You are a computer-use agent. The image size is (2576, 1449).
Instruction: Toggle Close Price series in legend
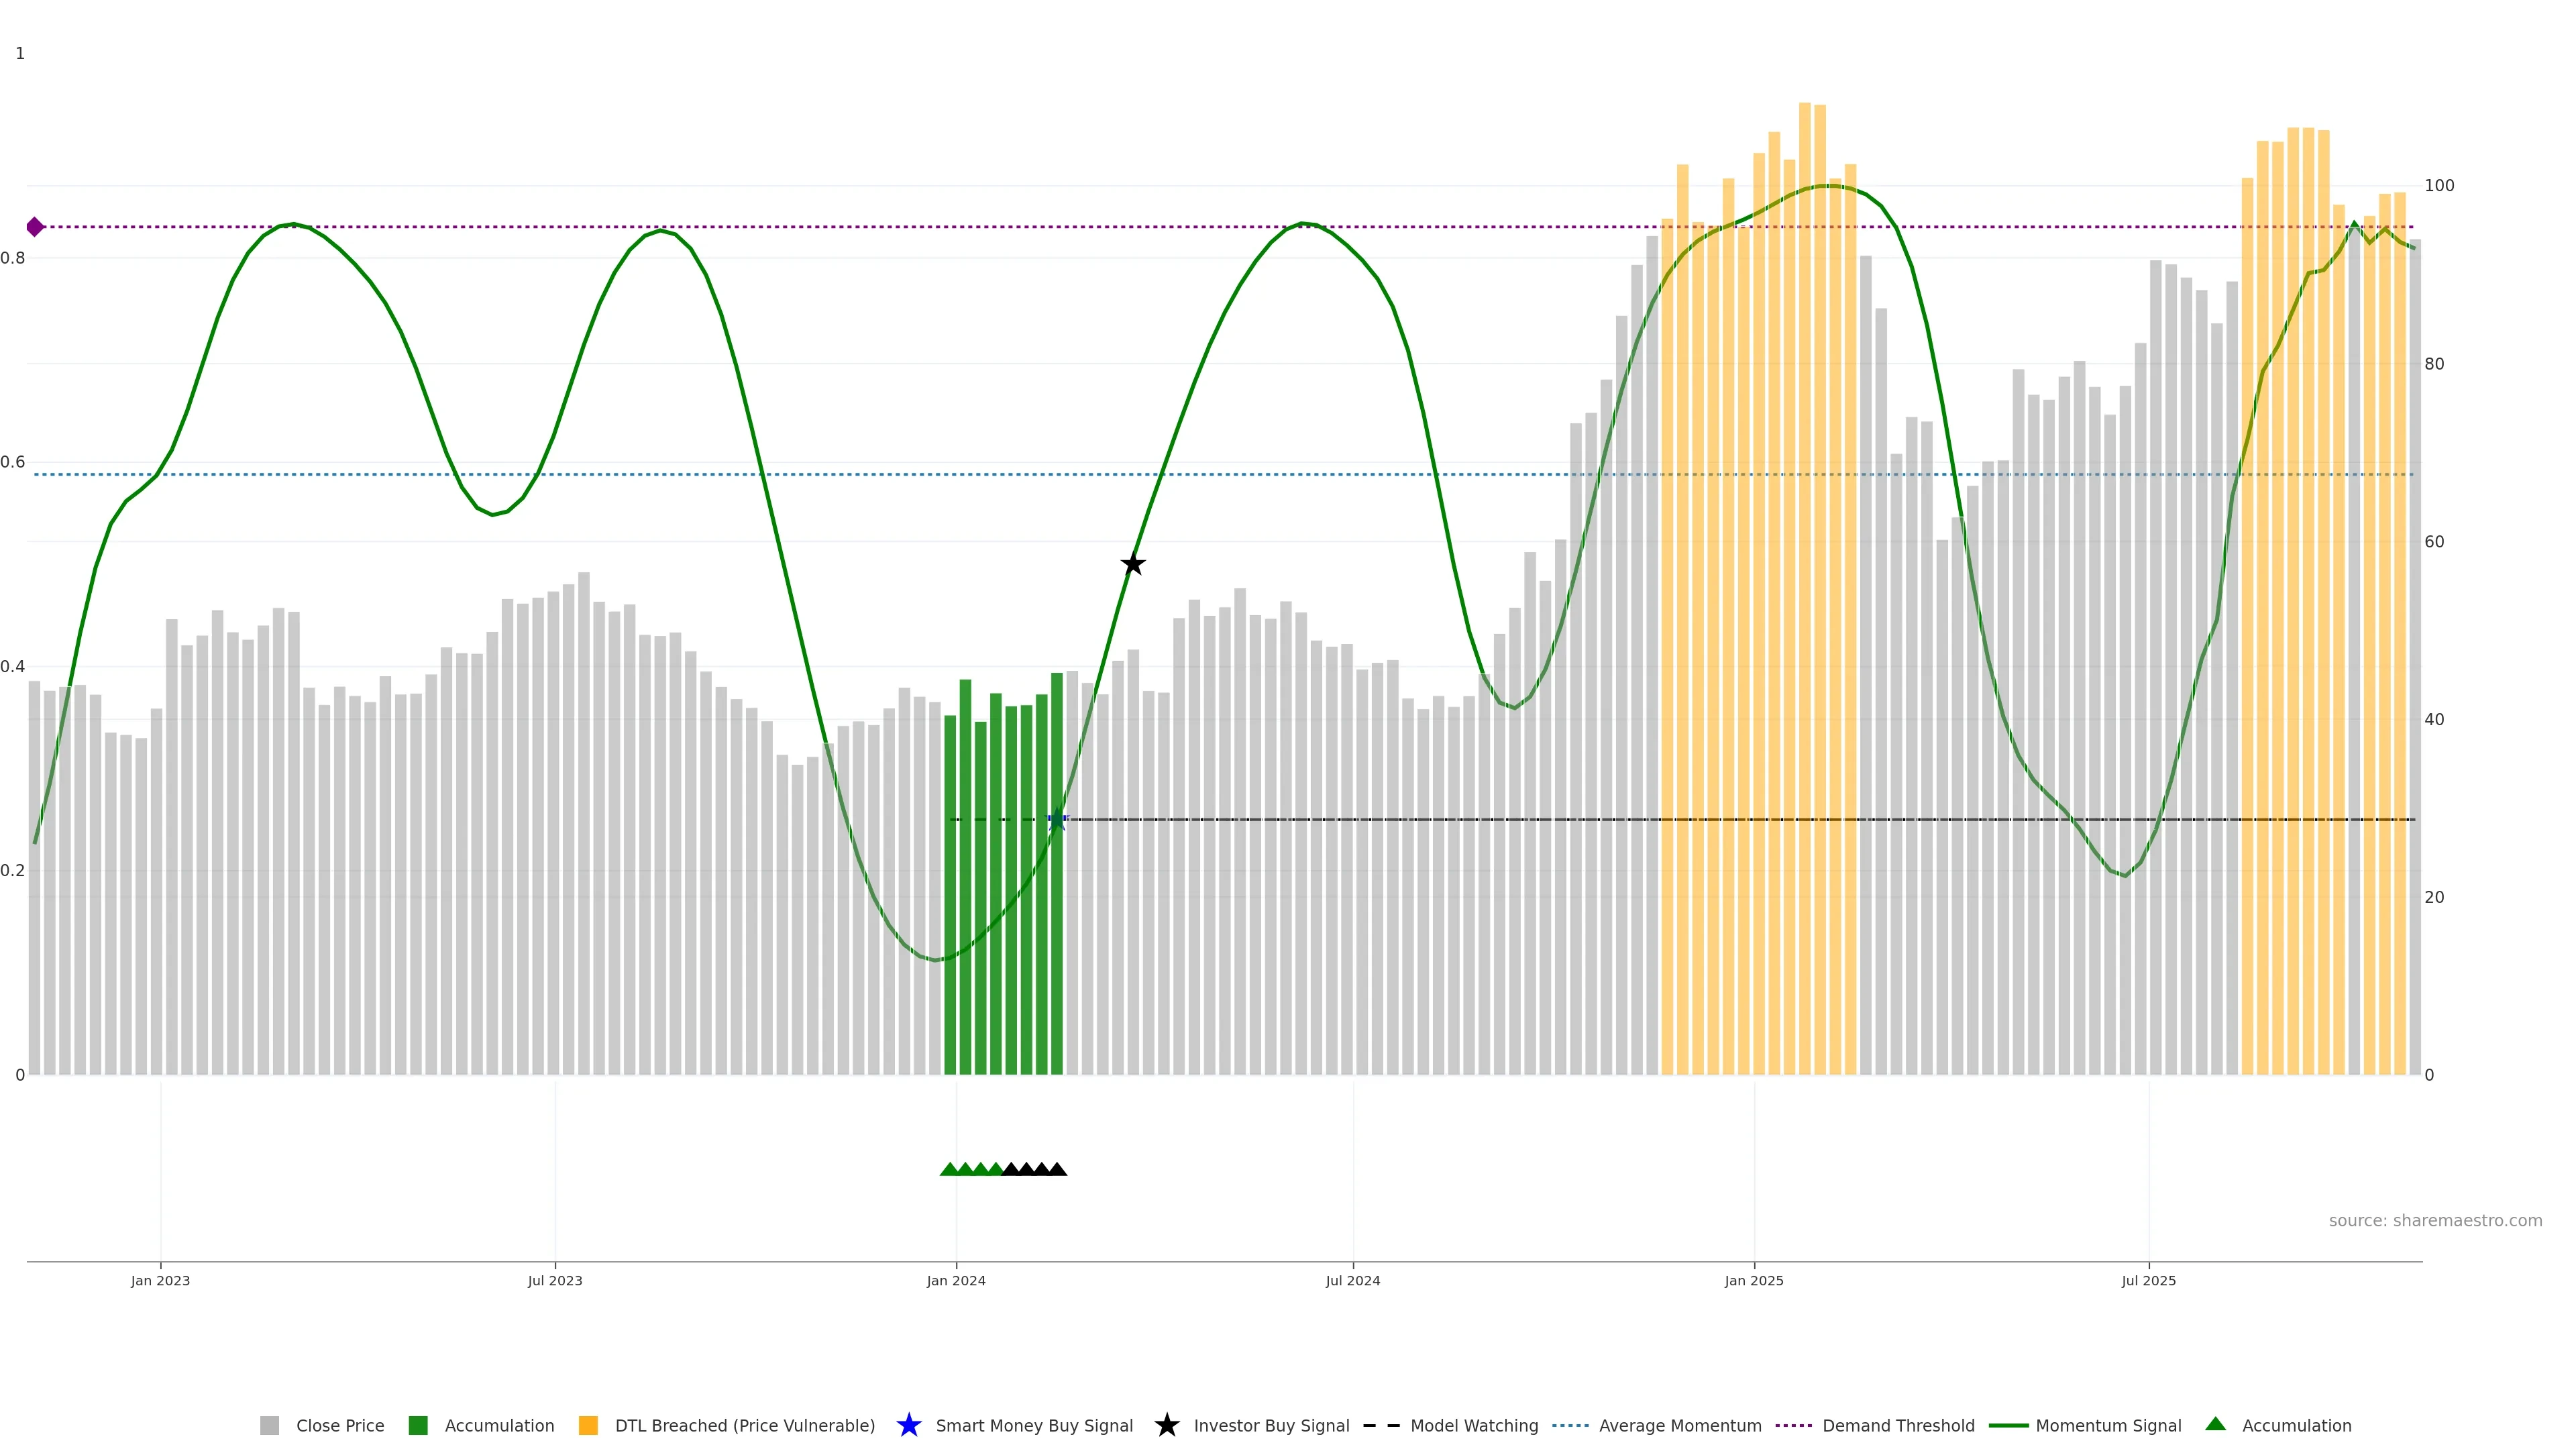pyautogui.click(x=339, y=1426)
